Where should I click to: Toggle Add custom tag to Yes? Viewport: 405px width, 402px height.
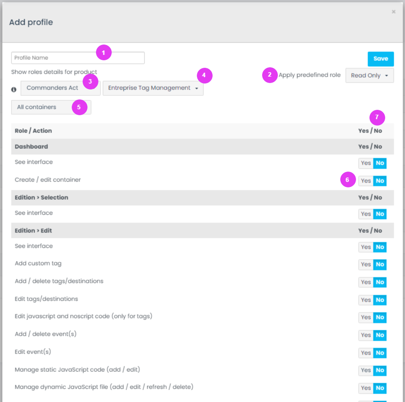[366, 265]
